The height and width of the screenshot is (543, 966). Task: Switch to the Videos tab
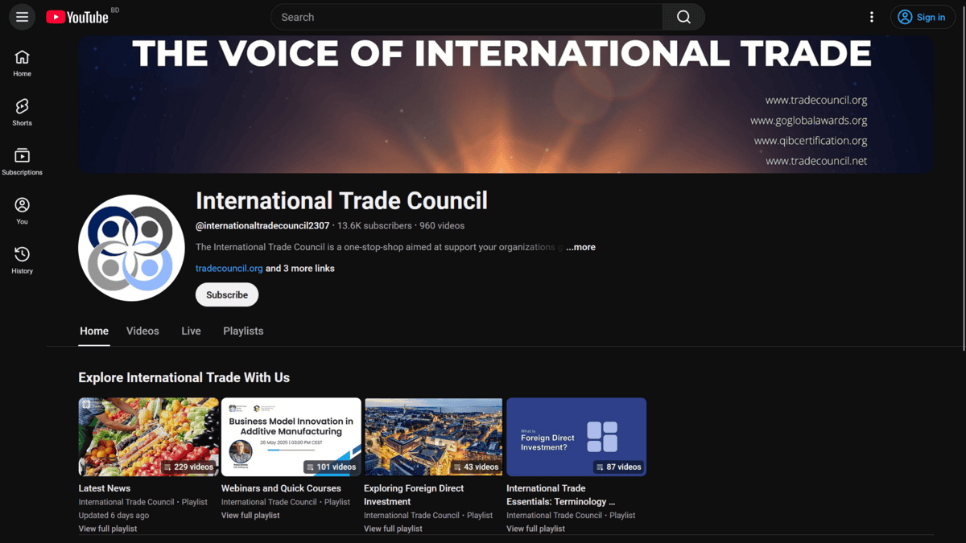pos(142,331)
